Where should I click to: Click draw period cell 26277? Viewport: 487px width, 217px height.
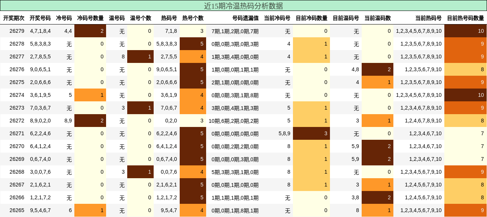(x=17, y=57)
